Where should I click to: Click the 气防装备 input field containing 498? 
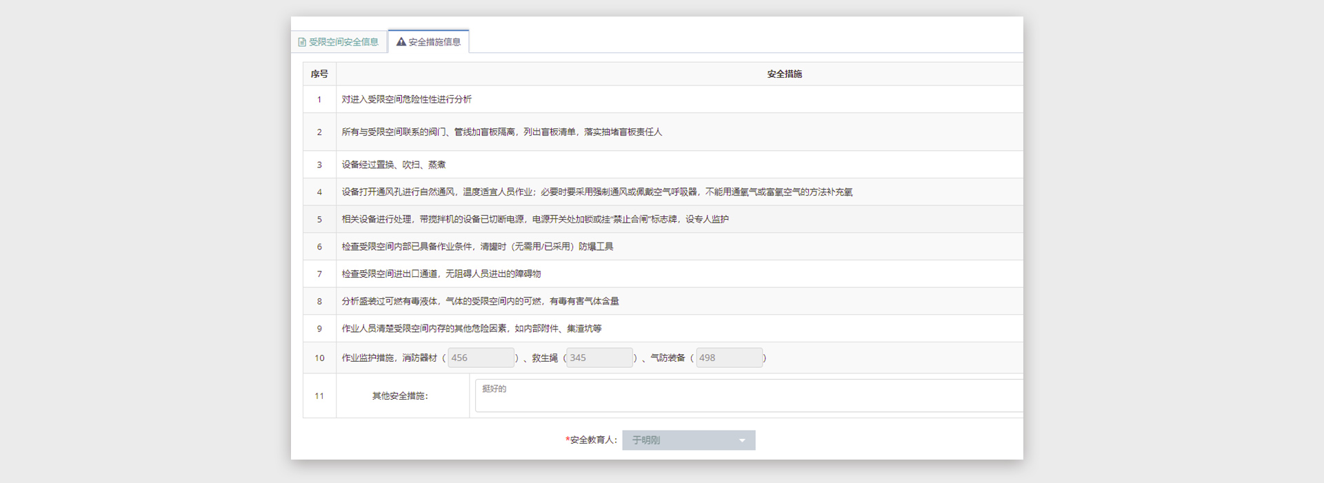click(x=729, y=358)
